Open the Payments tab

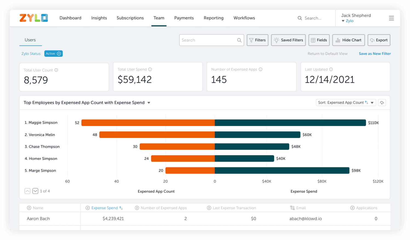coord(184,18)
